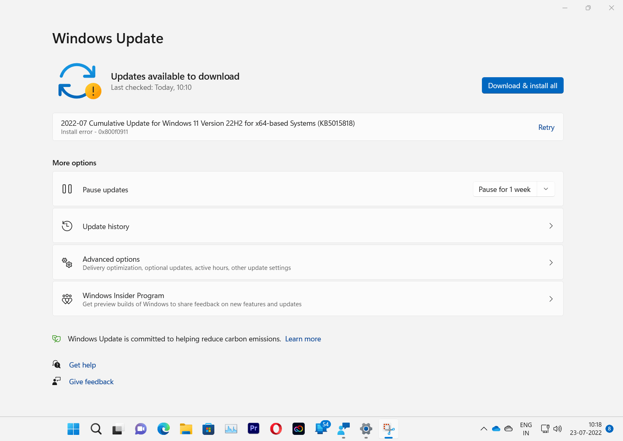Open the Get help link
The width and height of the screenshot is (623, 441).
pyautogui.click(x=82, y=365)
